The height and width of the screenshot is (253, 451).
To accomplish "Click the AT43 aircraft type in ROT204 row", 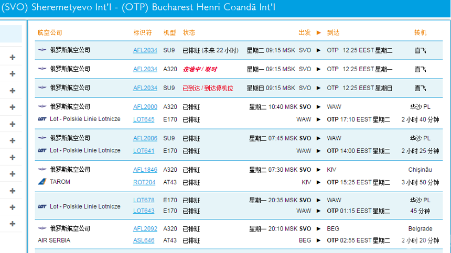I will point(170,182).
